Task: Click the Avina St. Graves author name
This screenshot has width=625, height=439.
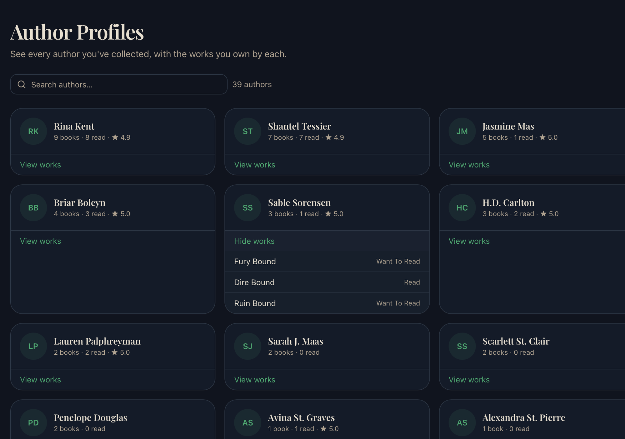Action: [x=301, y=418]
